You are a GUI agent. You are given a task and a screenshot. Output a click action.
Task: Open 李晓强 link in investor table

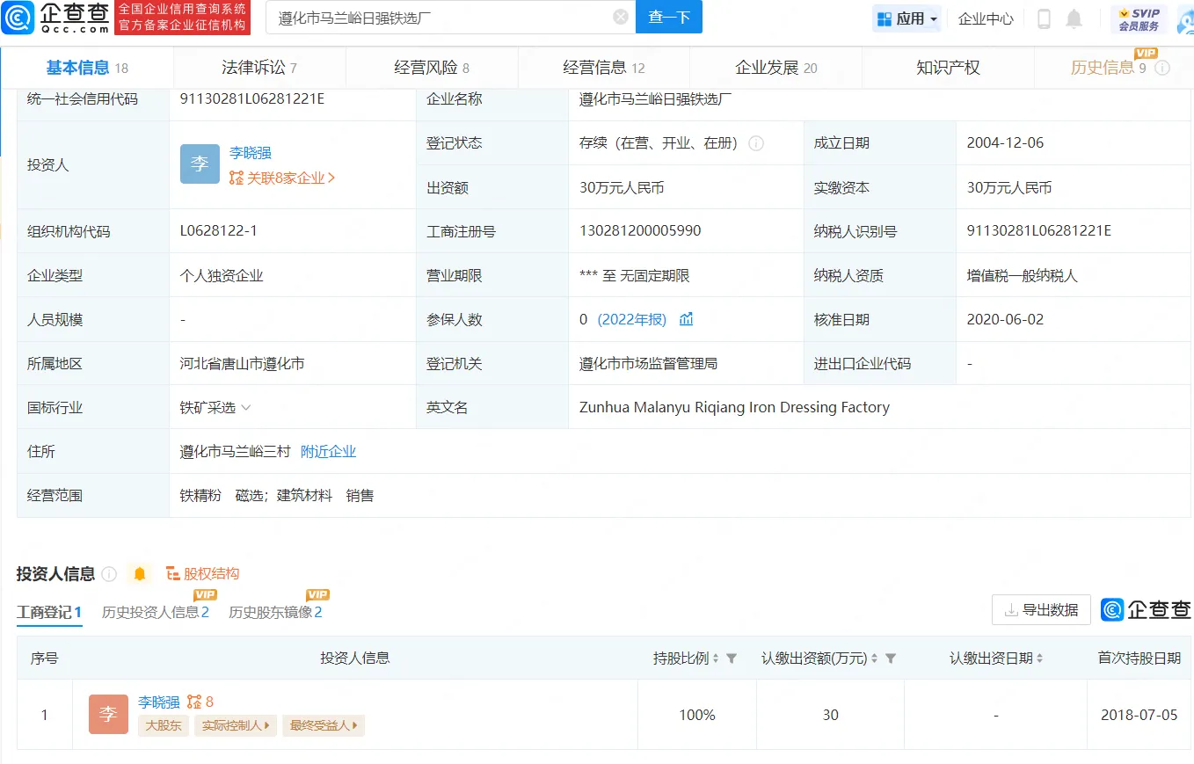[x=159, y=702]
